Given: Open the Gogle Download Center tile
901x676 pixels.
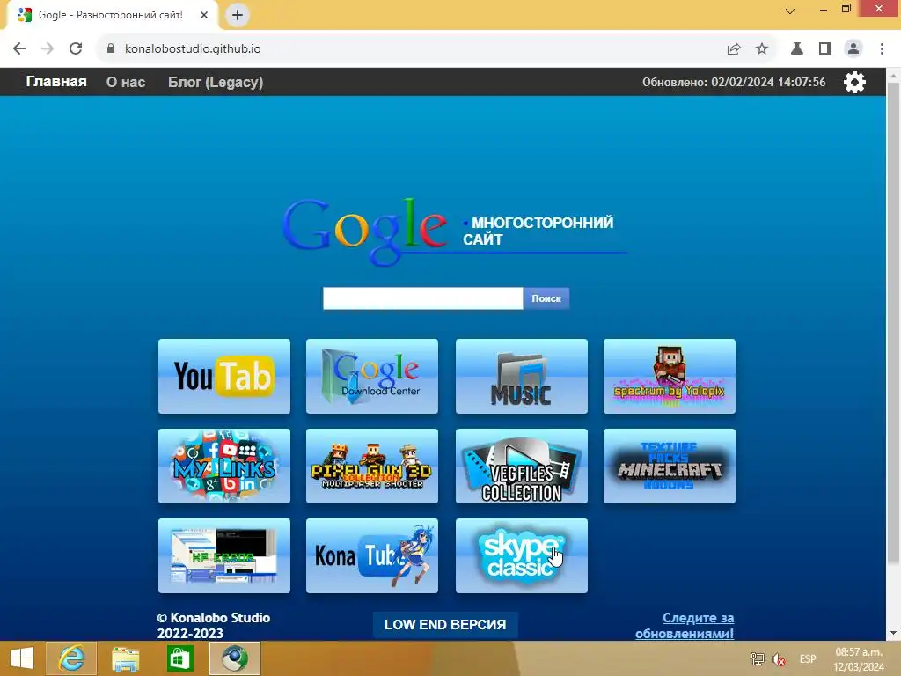Looking at the screenshot, I should point(372,376).
